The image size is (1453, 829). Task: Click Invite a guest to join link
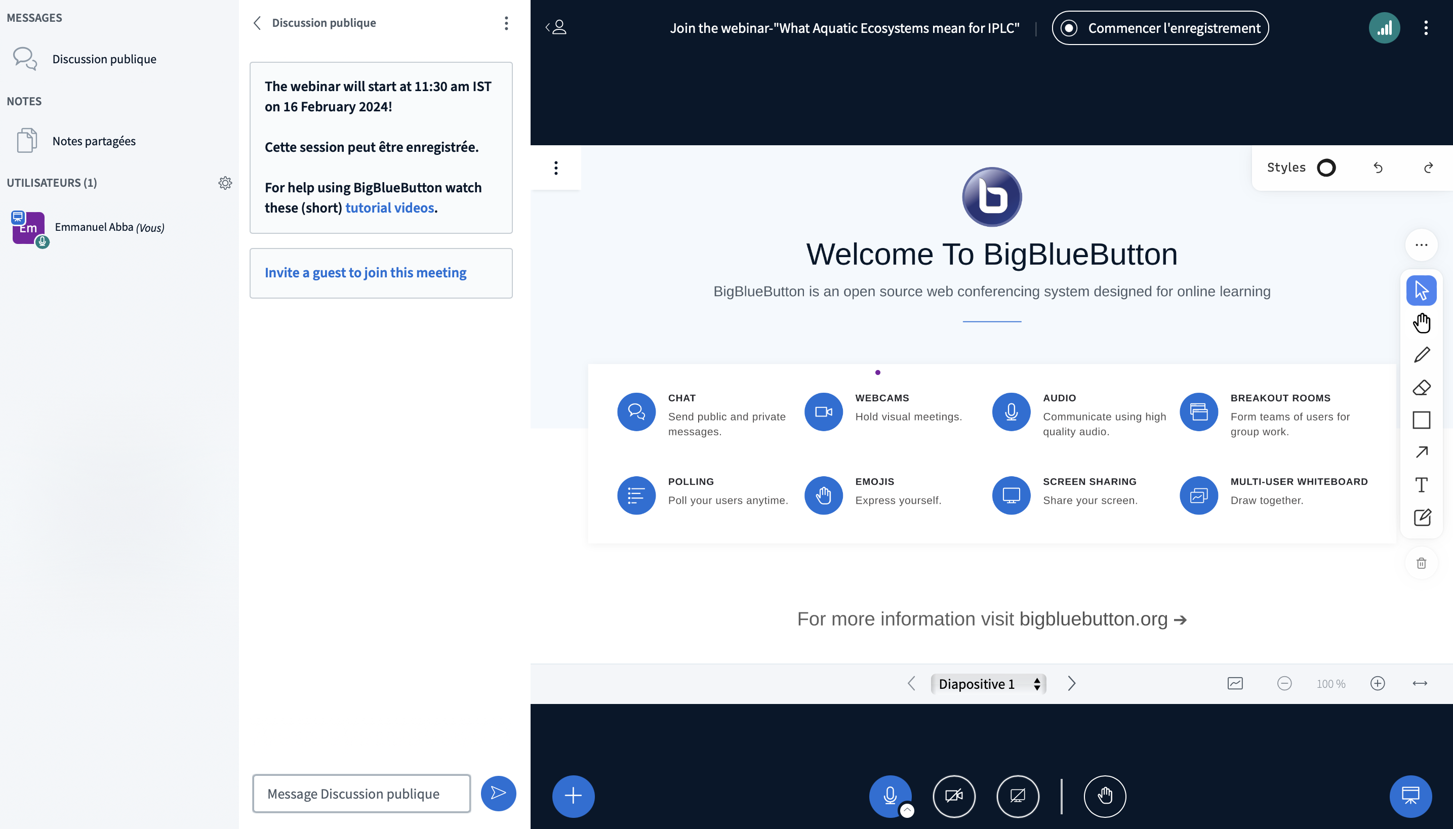point(365,273)
